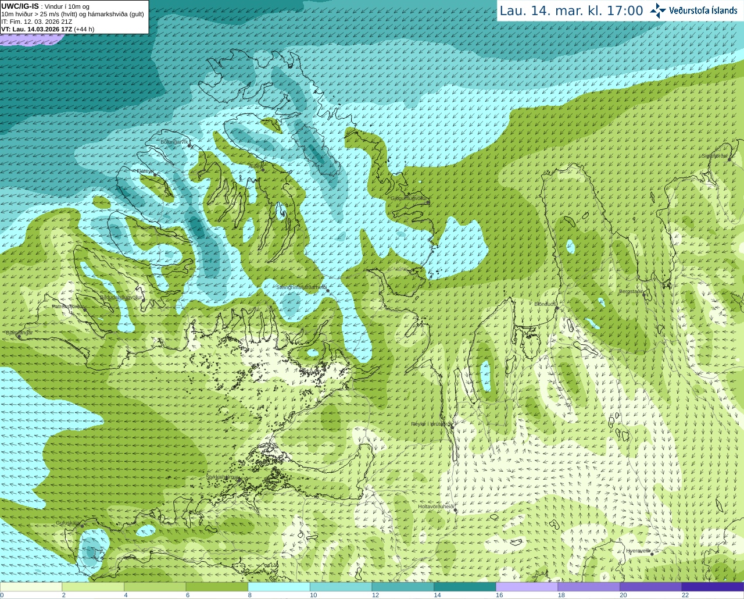
Task: Click the Gjögurflugvöllur station label
Action: pos(409,198)
